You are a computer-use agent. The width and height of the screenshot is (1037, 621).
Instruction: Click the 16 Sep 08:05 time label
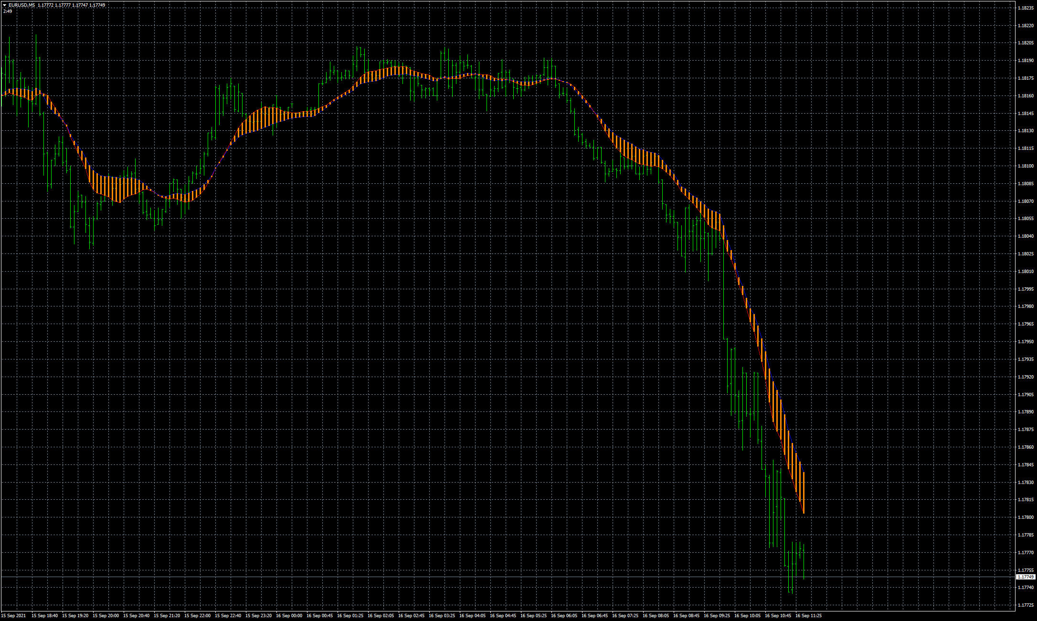click(656, 616)
